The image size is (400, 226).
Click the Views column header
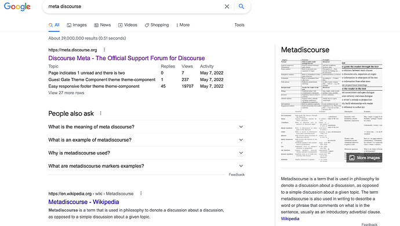point(187,66)
